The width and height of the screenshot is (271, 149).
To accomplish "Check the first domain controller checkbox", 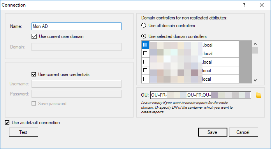I will click(145, 45).
